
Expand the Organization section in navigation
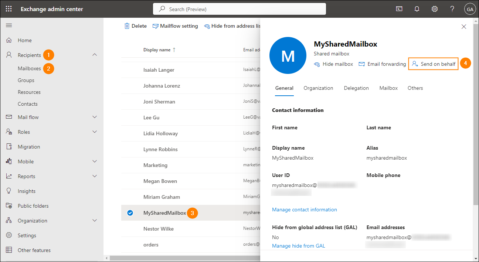coord(95,221)
